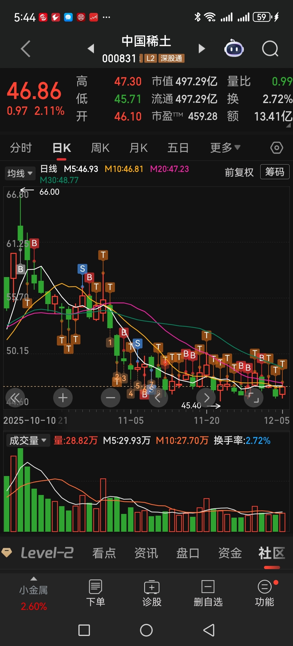Open the 均线 indicator dropdown
The image size is (293, 646).
click(x=20, y=173)
